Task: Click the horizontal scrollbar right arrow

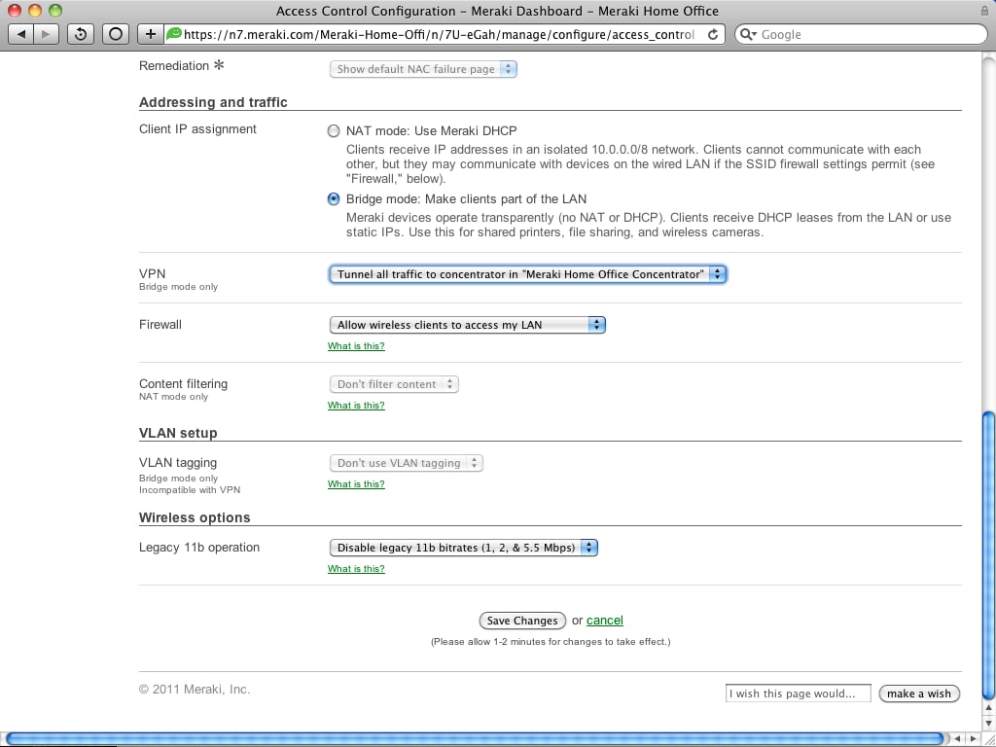Action: [x=973, y=739]
